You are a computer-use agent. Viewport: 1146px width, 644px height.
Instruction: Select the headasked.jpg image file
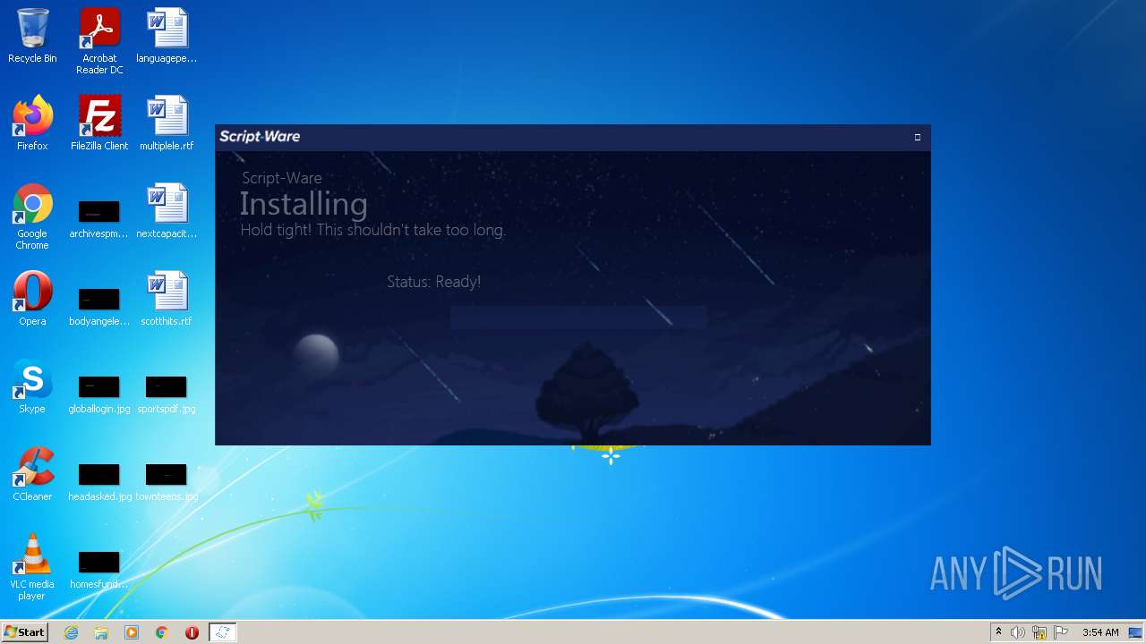click(99, 483)
